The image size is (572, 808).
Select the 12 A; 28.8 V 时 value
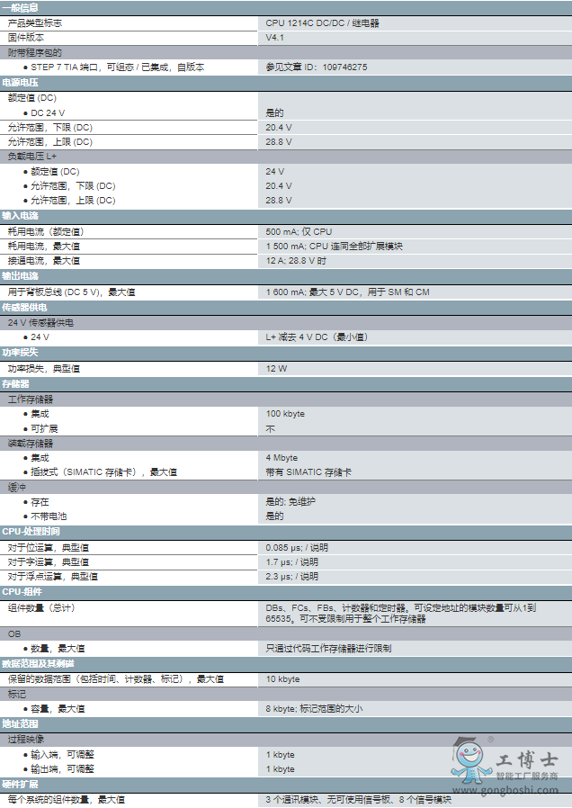pos(296,261)
